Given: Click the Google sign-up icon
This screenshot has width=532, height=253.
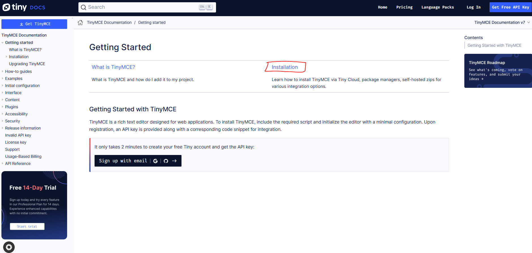Looking at the screenshot, I should coord(155,161).
